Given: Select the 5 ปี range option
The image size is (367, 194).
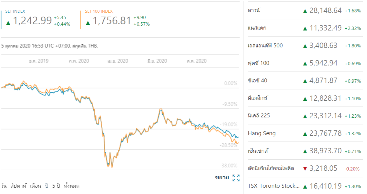Looking at the screenshot, I should [x=56, y=186].
